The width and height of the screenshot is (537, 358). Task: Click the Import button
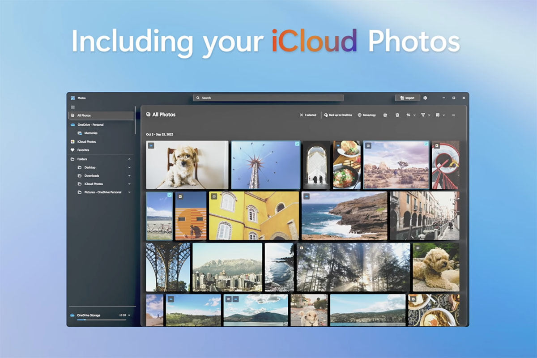[407, 98]
